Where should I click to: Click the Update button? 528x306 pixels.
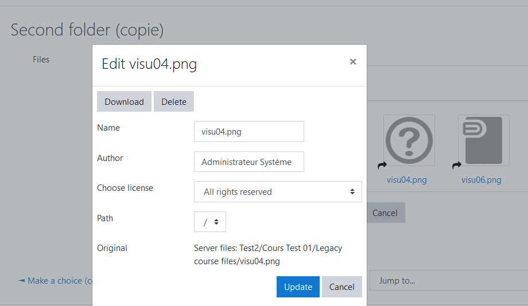pos(298,287)
